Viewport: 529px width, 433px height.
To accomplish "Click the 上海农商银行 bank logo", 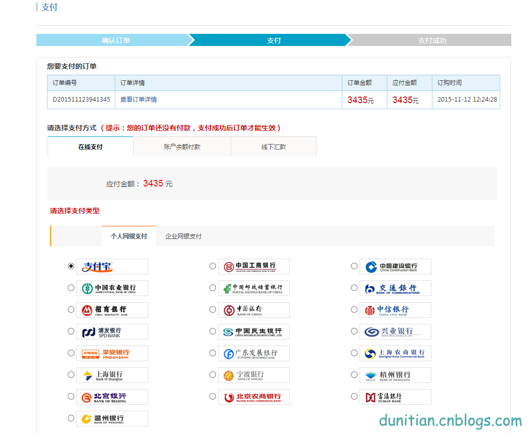I will (395, 354).
